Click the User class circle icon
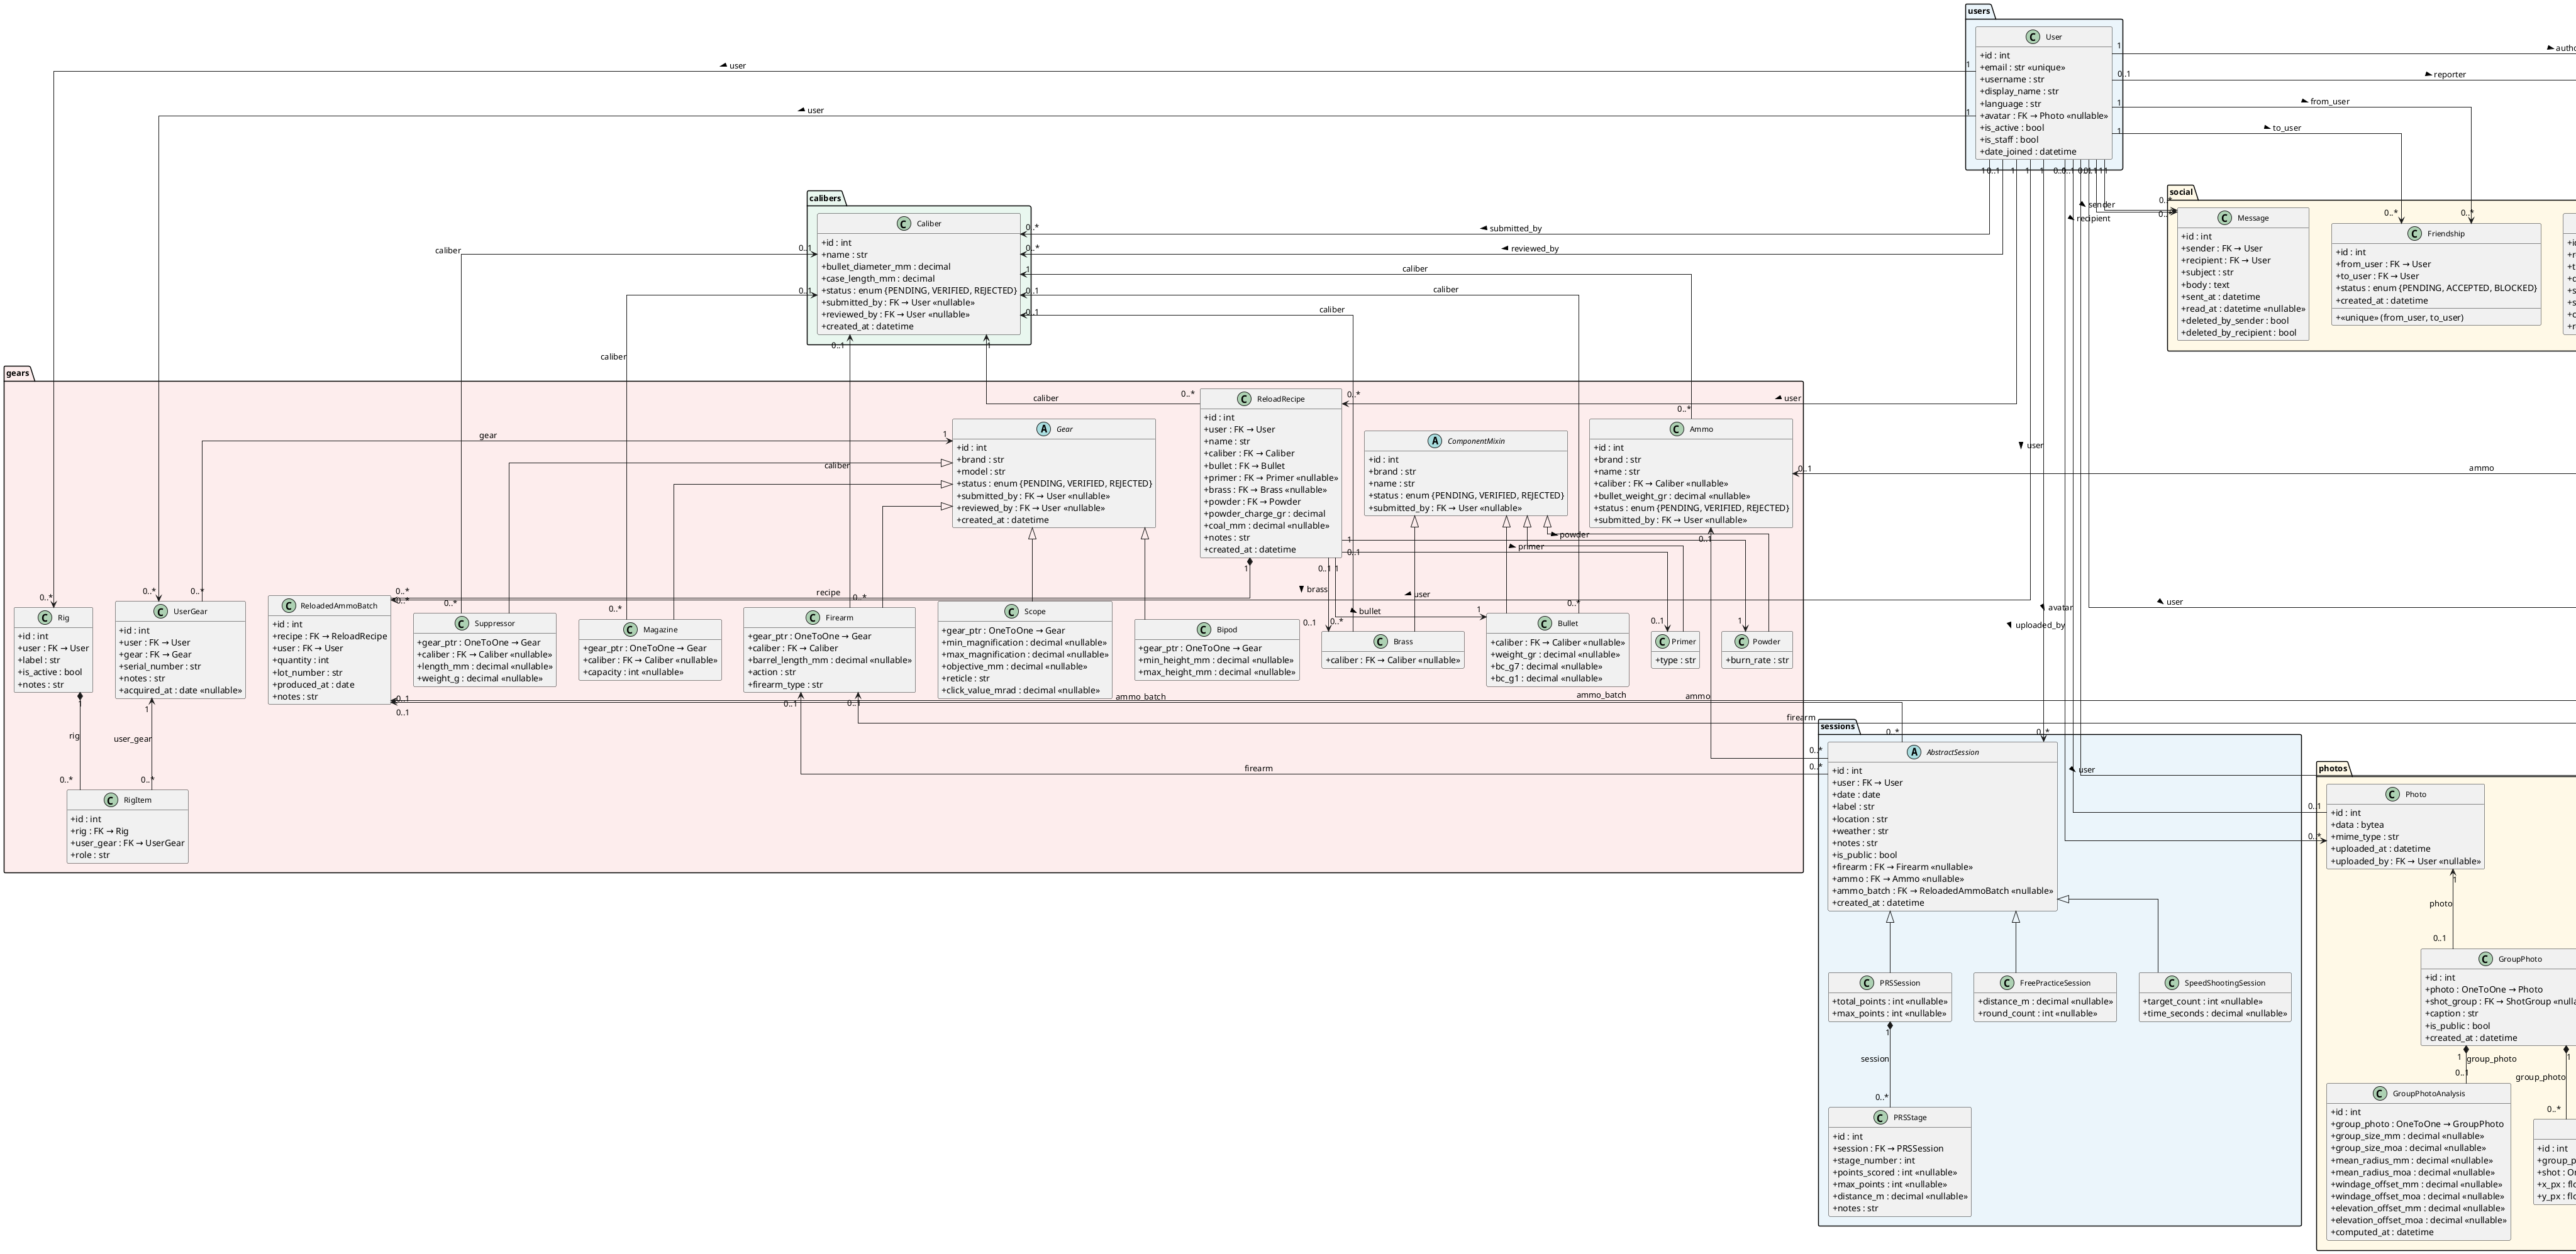The width and height of the screenshot is (2576, 1254). tap(2032, 37)
